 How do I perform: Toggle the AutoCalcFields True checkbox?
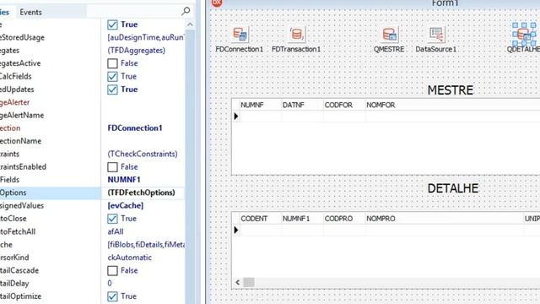pos(112,76)
